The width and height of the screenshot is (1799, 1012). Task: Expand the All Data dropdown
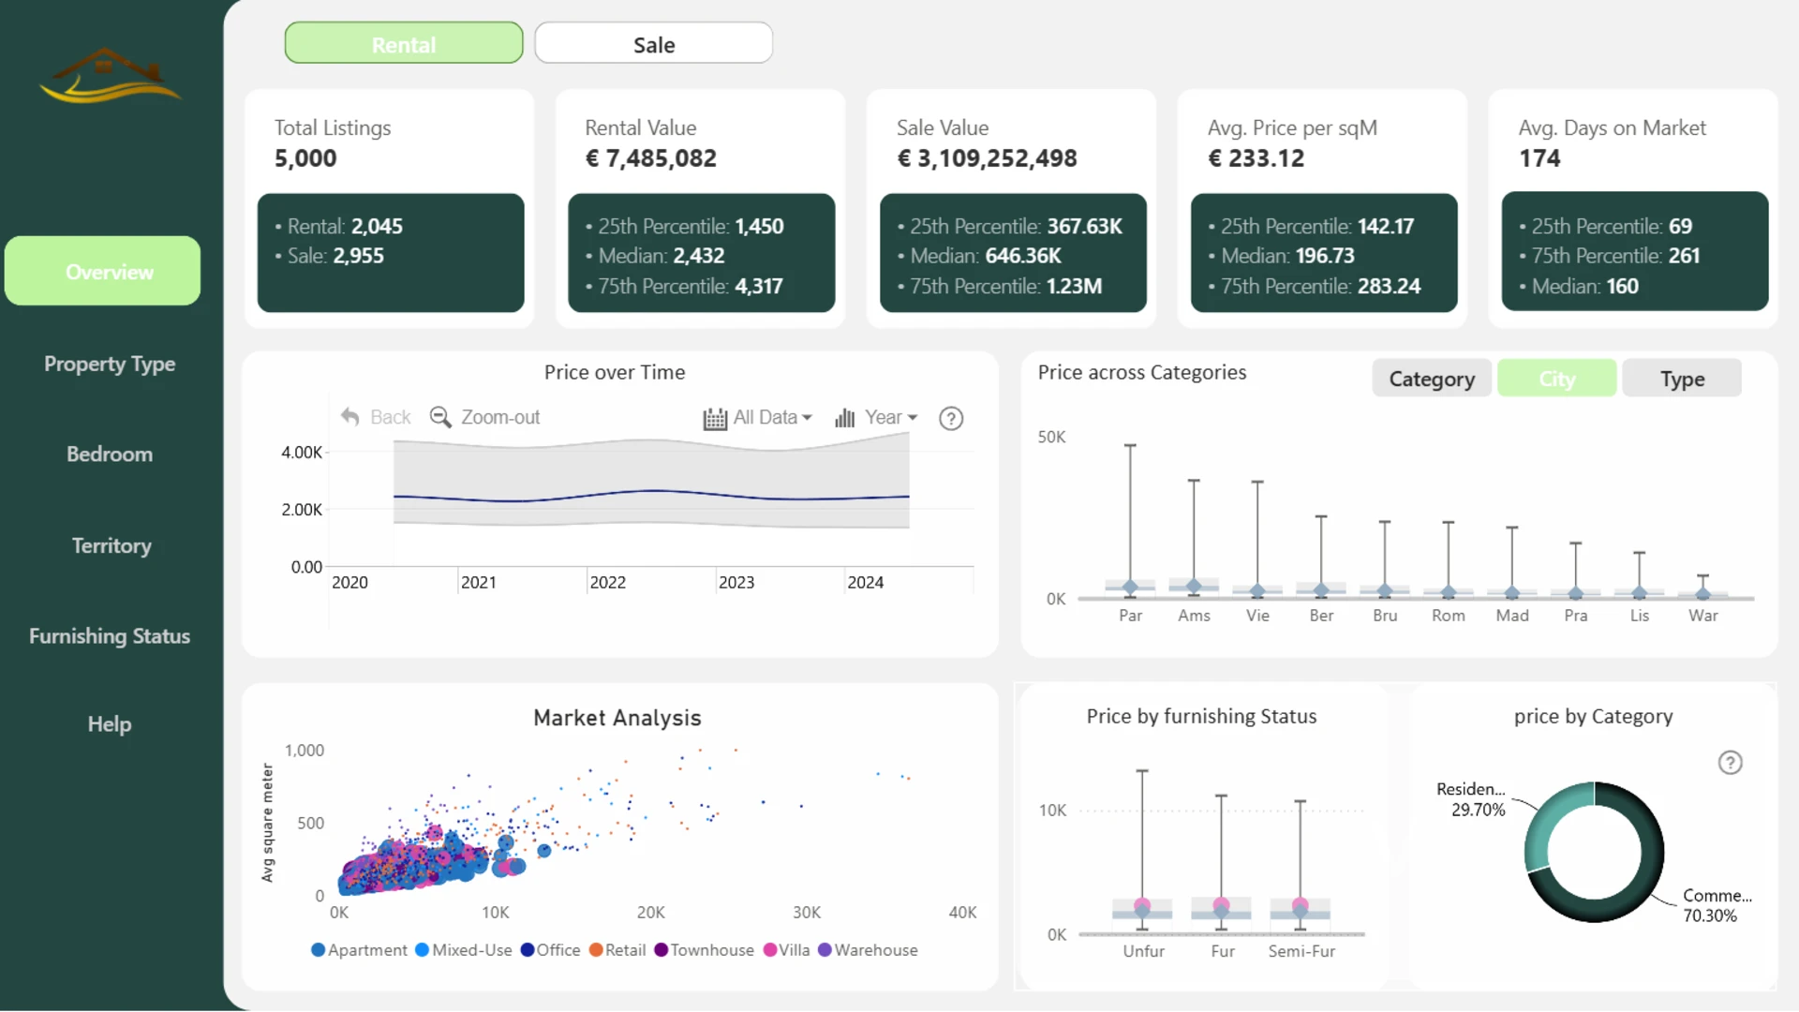807,418
